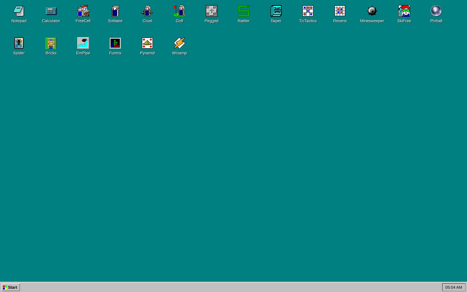Click the Reversi icon
The height and width of the screenshot is (292, 467).
tap(340, 11)
